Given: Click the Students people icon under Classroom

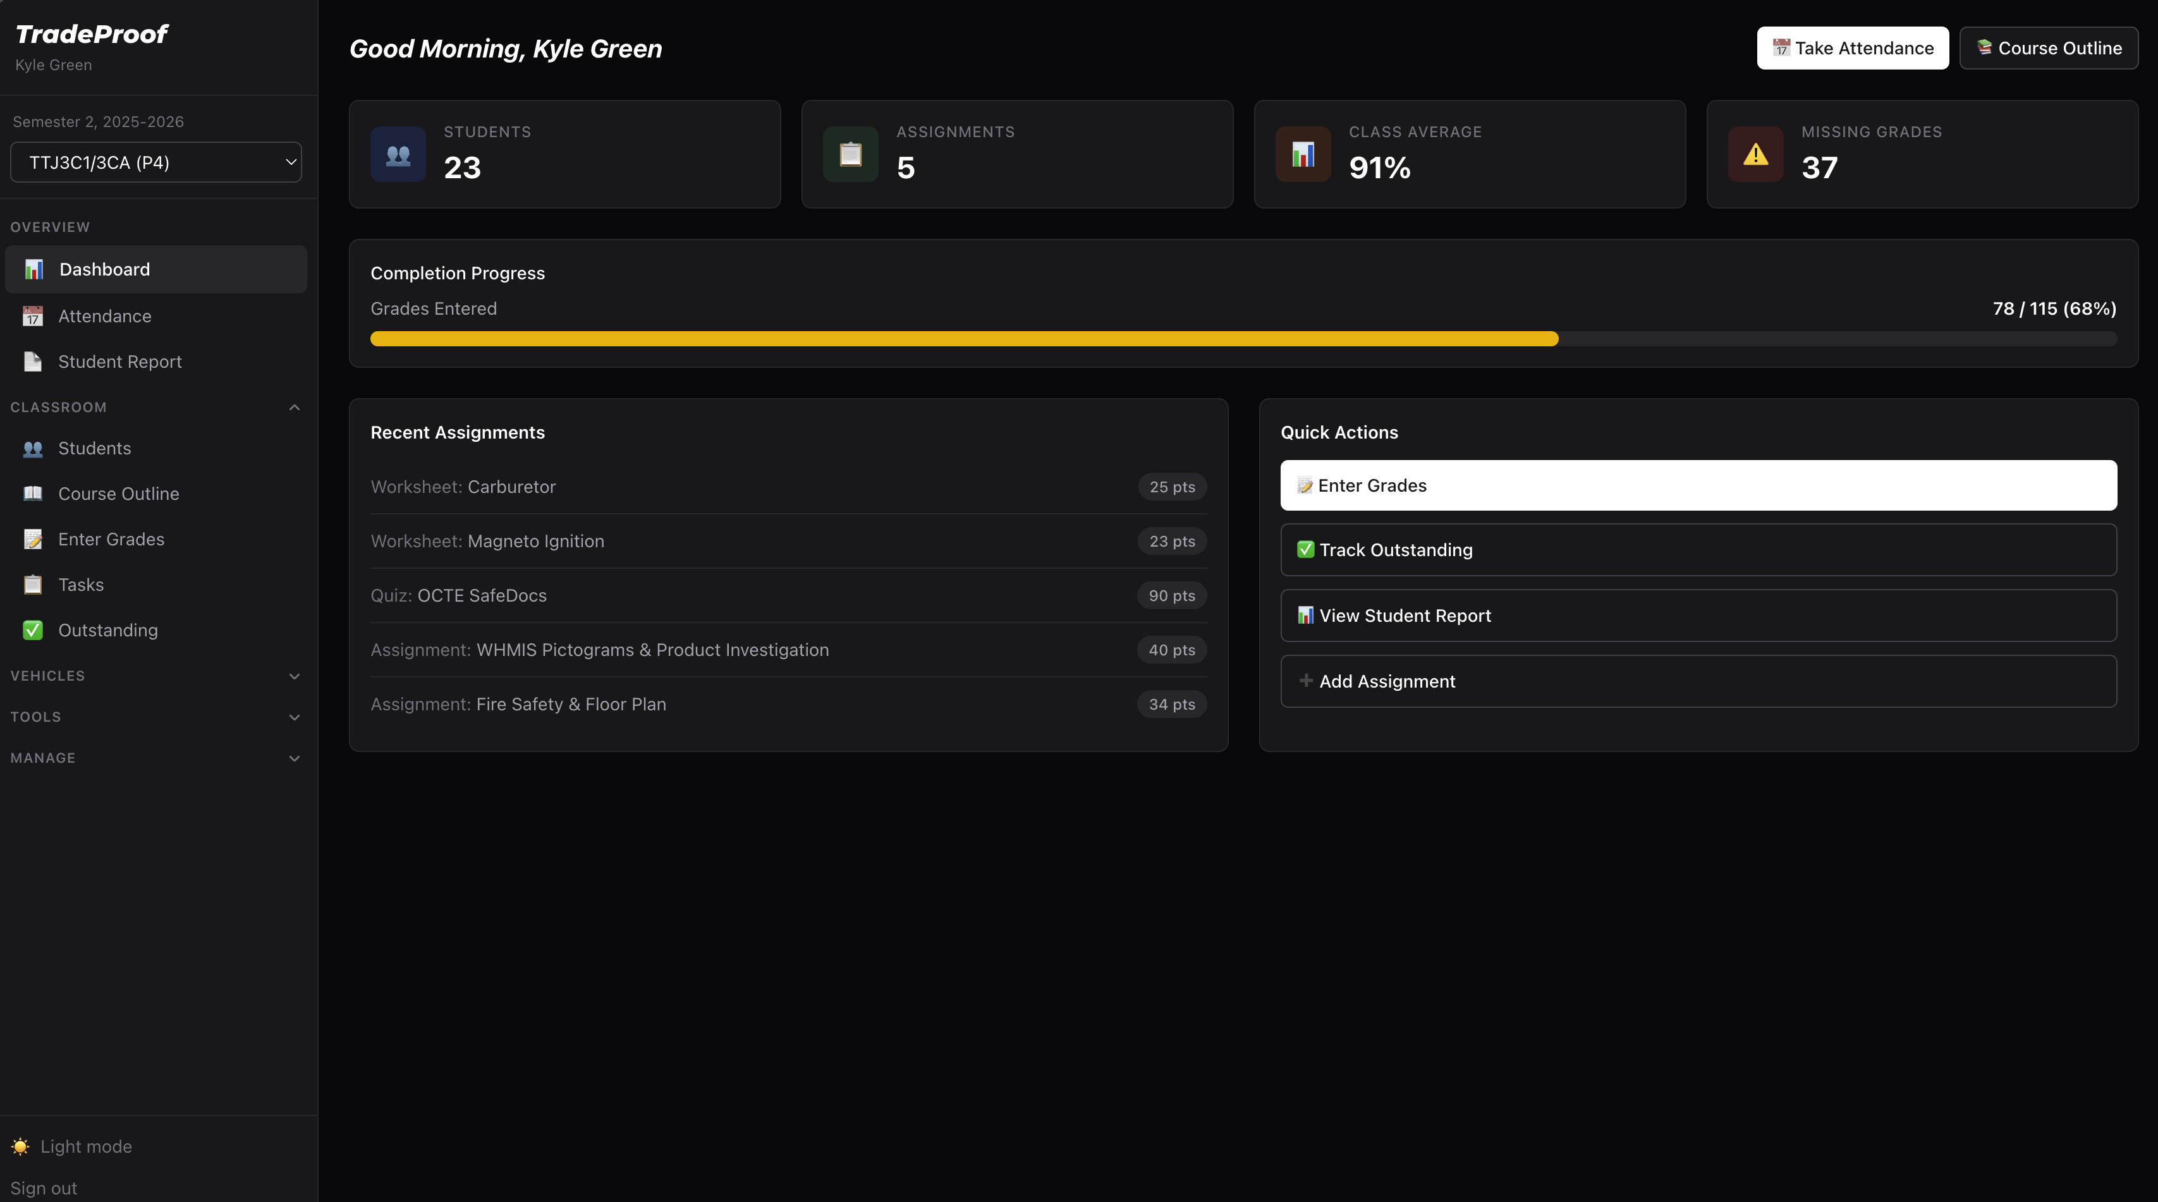Looking at the screenshot, I should coord(33,448).
